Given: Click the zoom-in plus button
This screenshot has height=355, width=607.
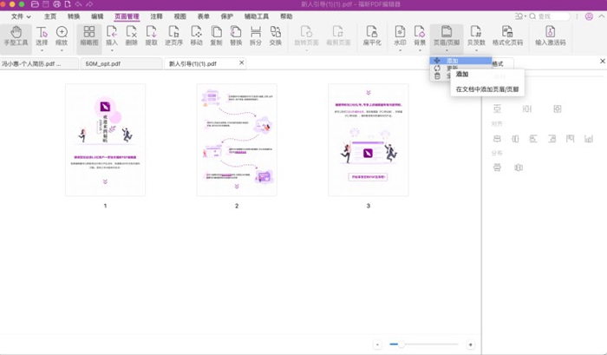Looking at the screenshot, I should [x=470, y=345].
